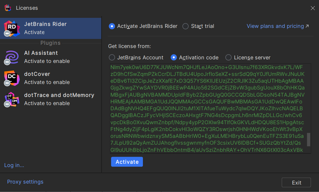Click the AI Assistant spiral icon

[12, 57]
